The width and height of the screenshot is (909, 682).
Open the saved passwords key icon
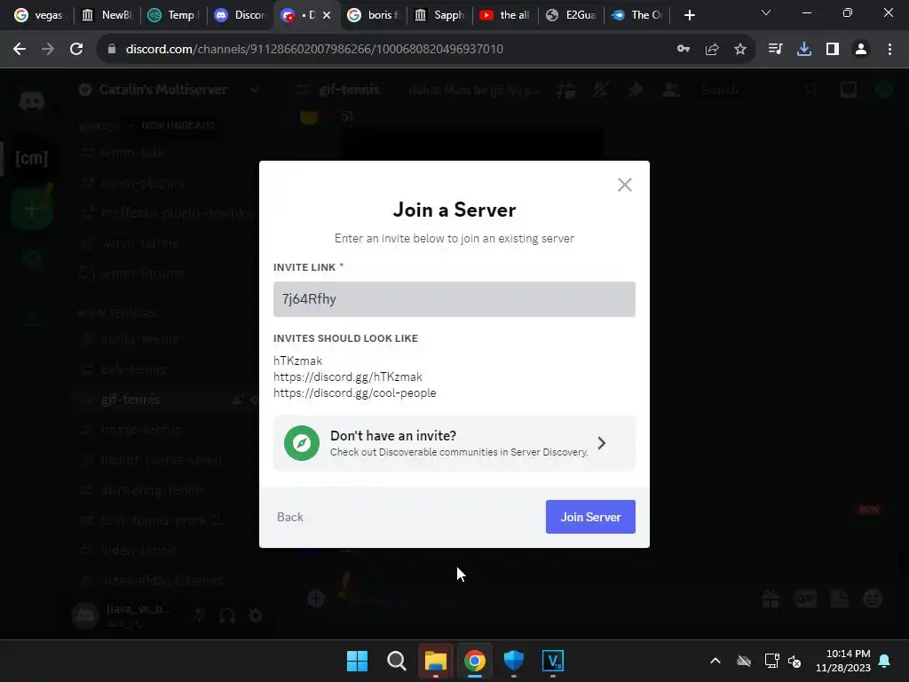coord(684,50)
